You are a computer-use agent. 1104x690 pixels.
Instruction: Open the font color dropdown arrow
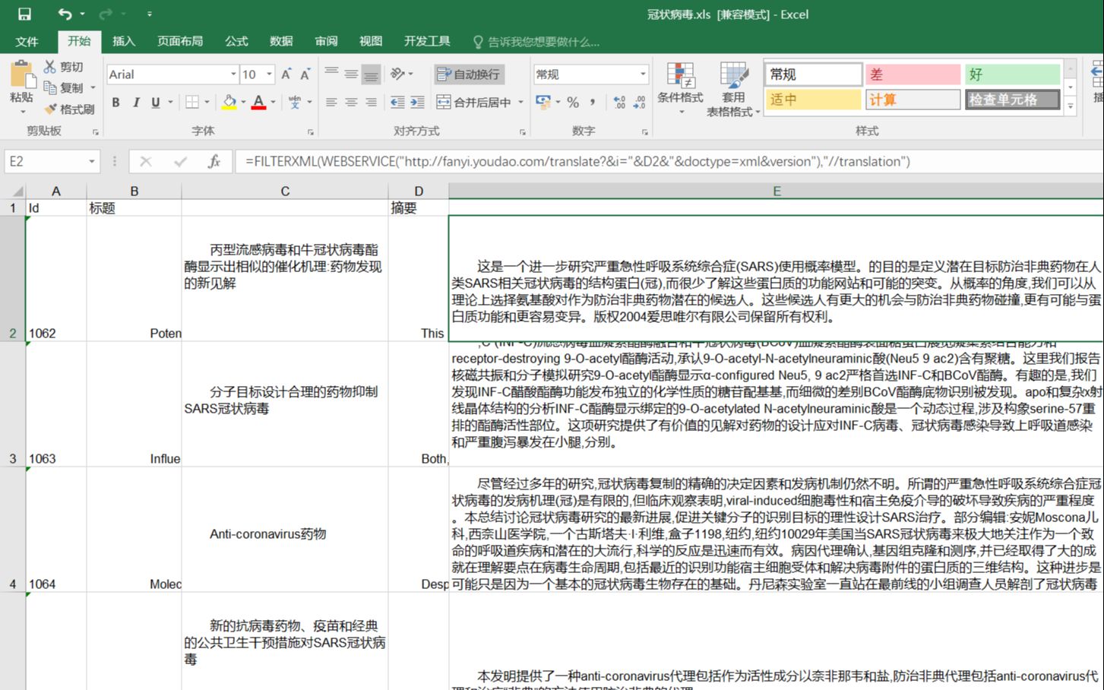click(x=273, y=102)
